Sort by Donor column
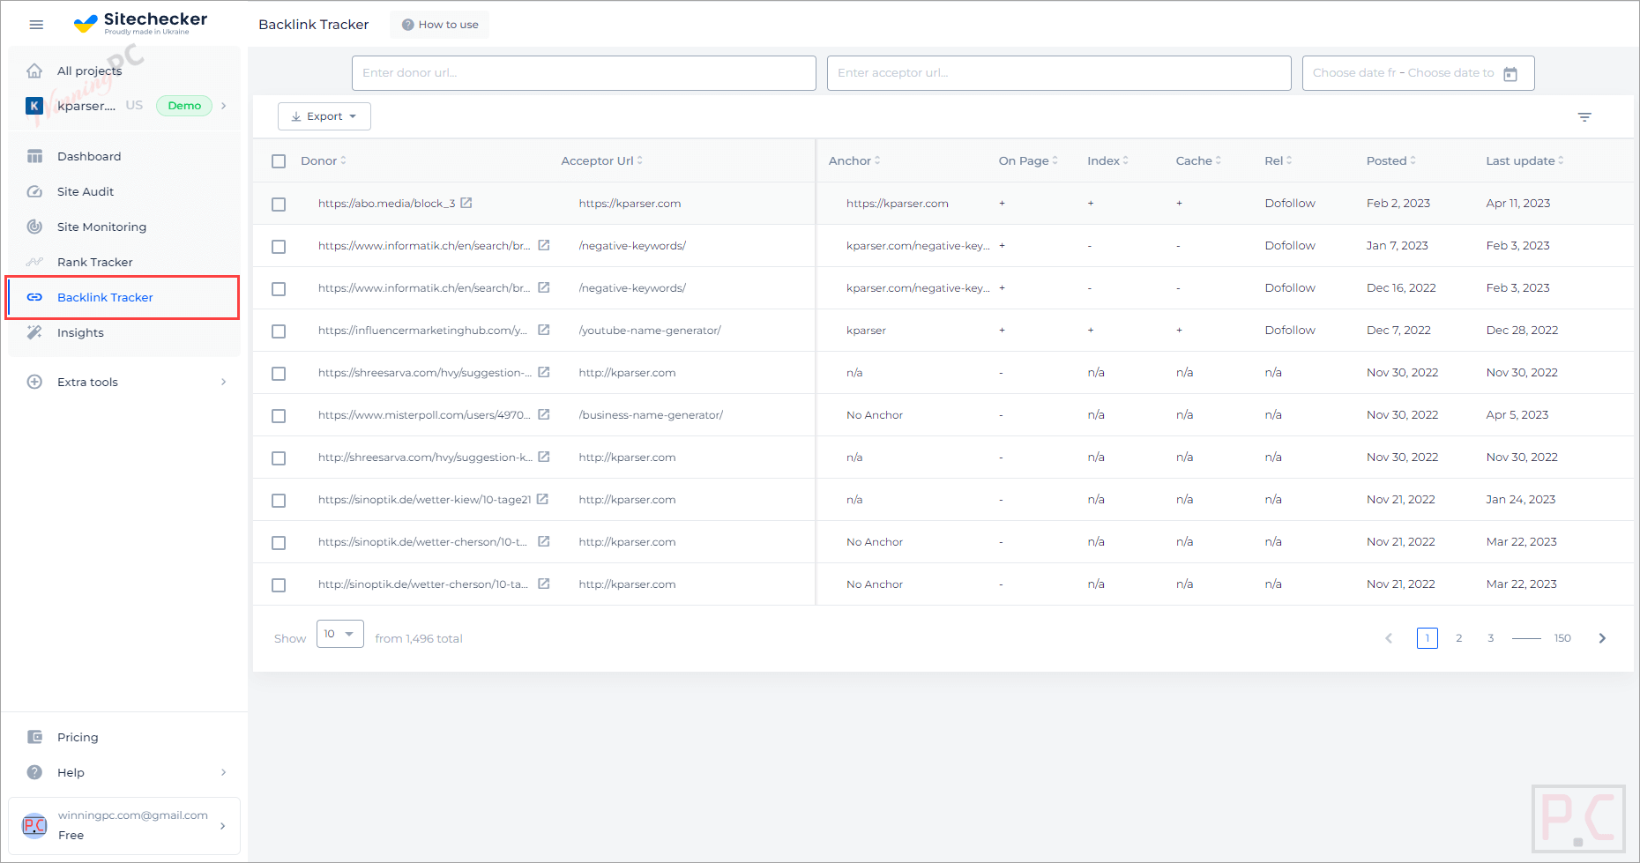1640x863 pixels. (323, 160)
